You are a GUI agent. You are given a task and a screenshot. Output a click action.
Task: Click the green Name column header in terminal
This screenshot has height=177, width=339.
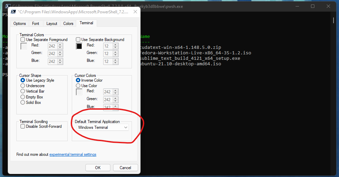145,37
